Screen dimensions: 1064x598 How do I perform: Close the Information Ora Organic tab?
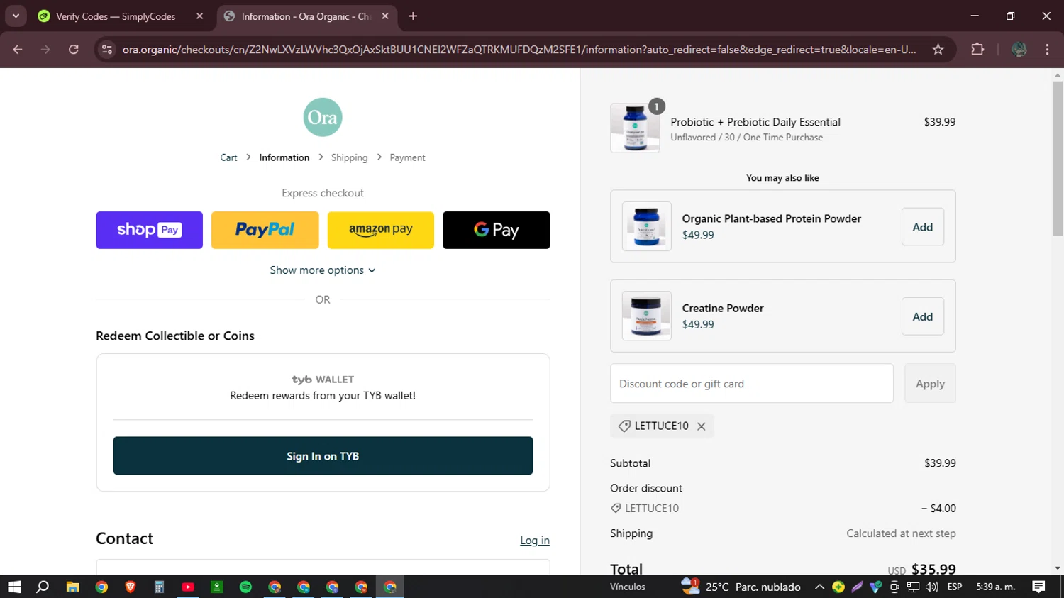(x=385, y=16)
